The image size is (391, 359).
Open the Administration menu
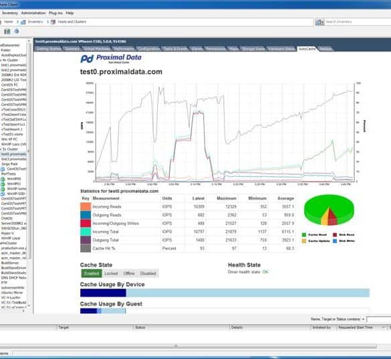point(33,13)
